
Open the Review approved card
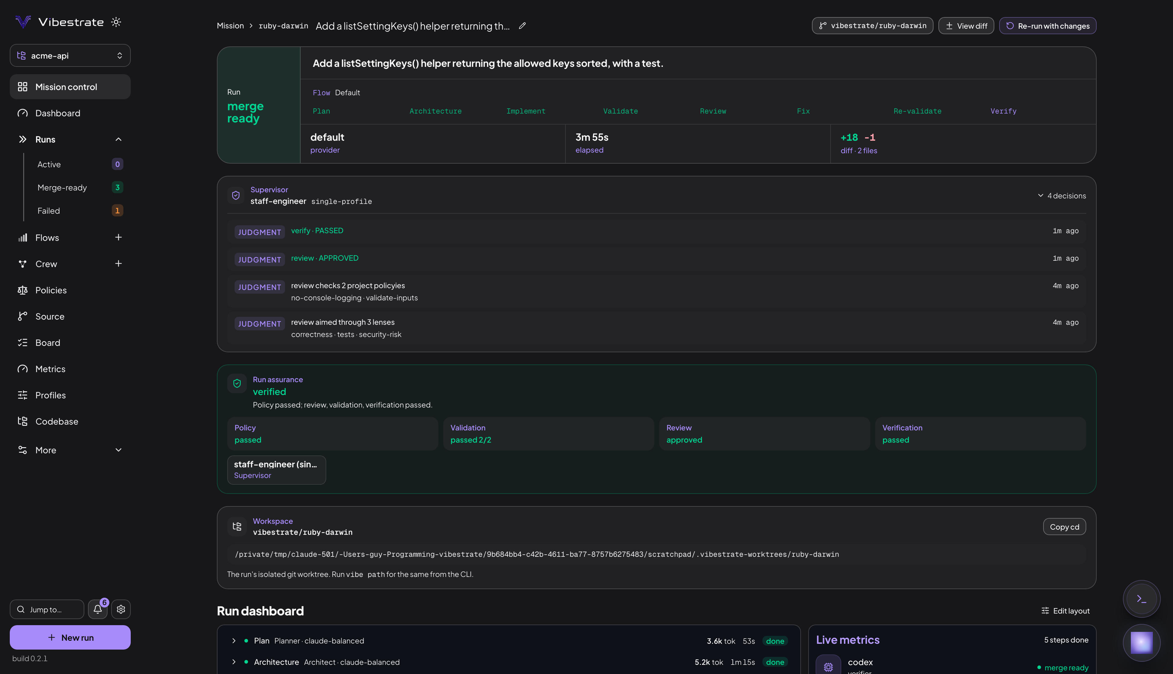click(x=764, y=434)
